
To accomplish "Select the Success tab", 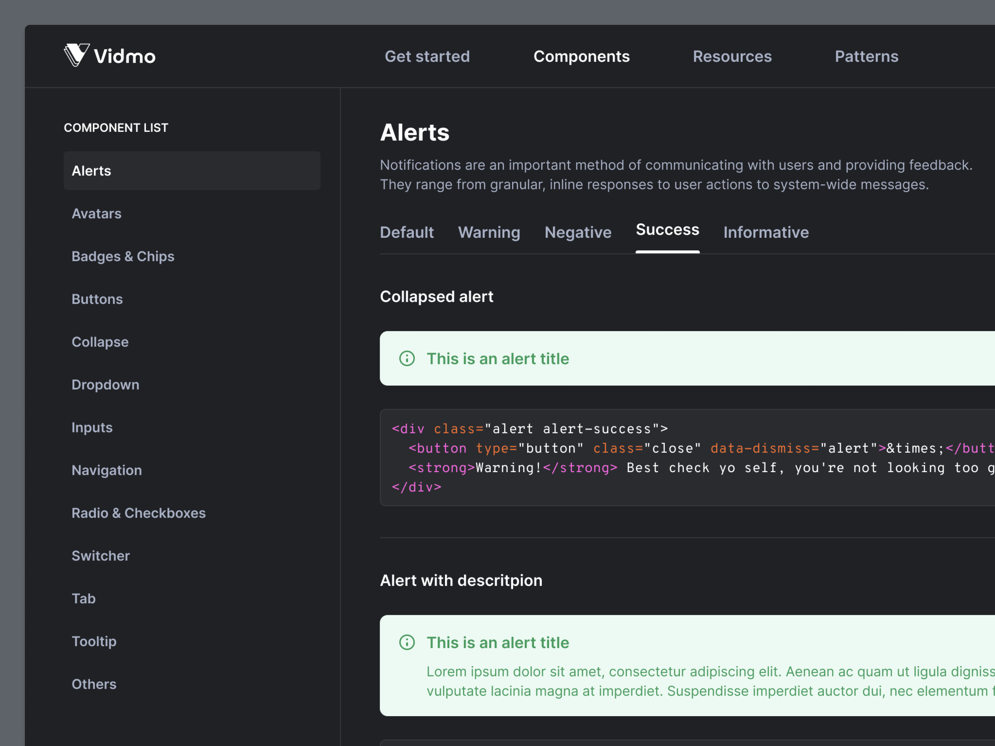I will (x=667, y=230).
